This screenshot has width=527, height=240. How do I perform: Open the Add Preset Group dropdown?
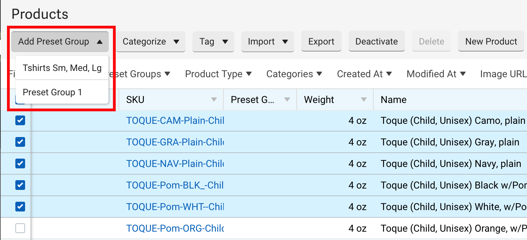pyautogui.click(x=60, y=42)
